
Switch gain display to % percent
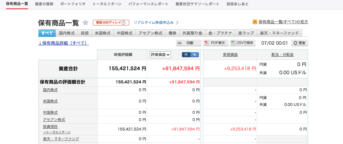click(x=195, y=55)
